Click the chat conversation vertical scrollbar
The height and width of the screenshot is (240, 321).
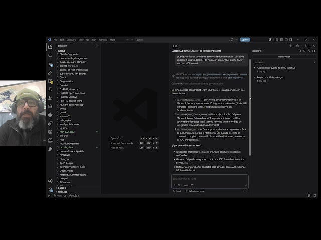point(250,107)
